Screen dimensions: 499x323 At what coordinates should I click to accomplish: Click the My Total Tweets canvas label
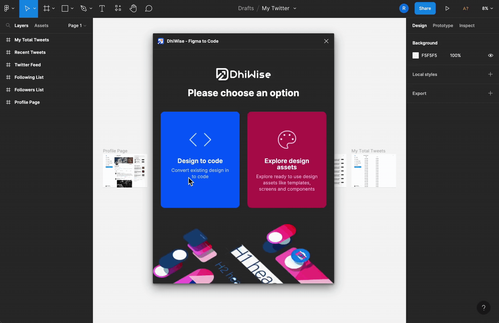click(x=368, y=151)
